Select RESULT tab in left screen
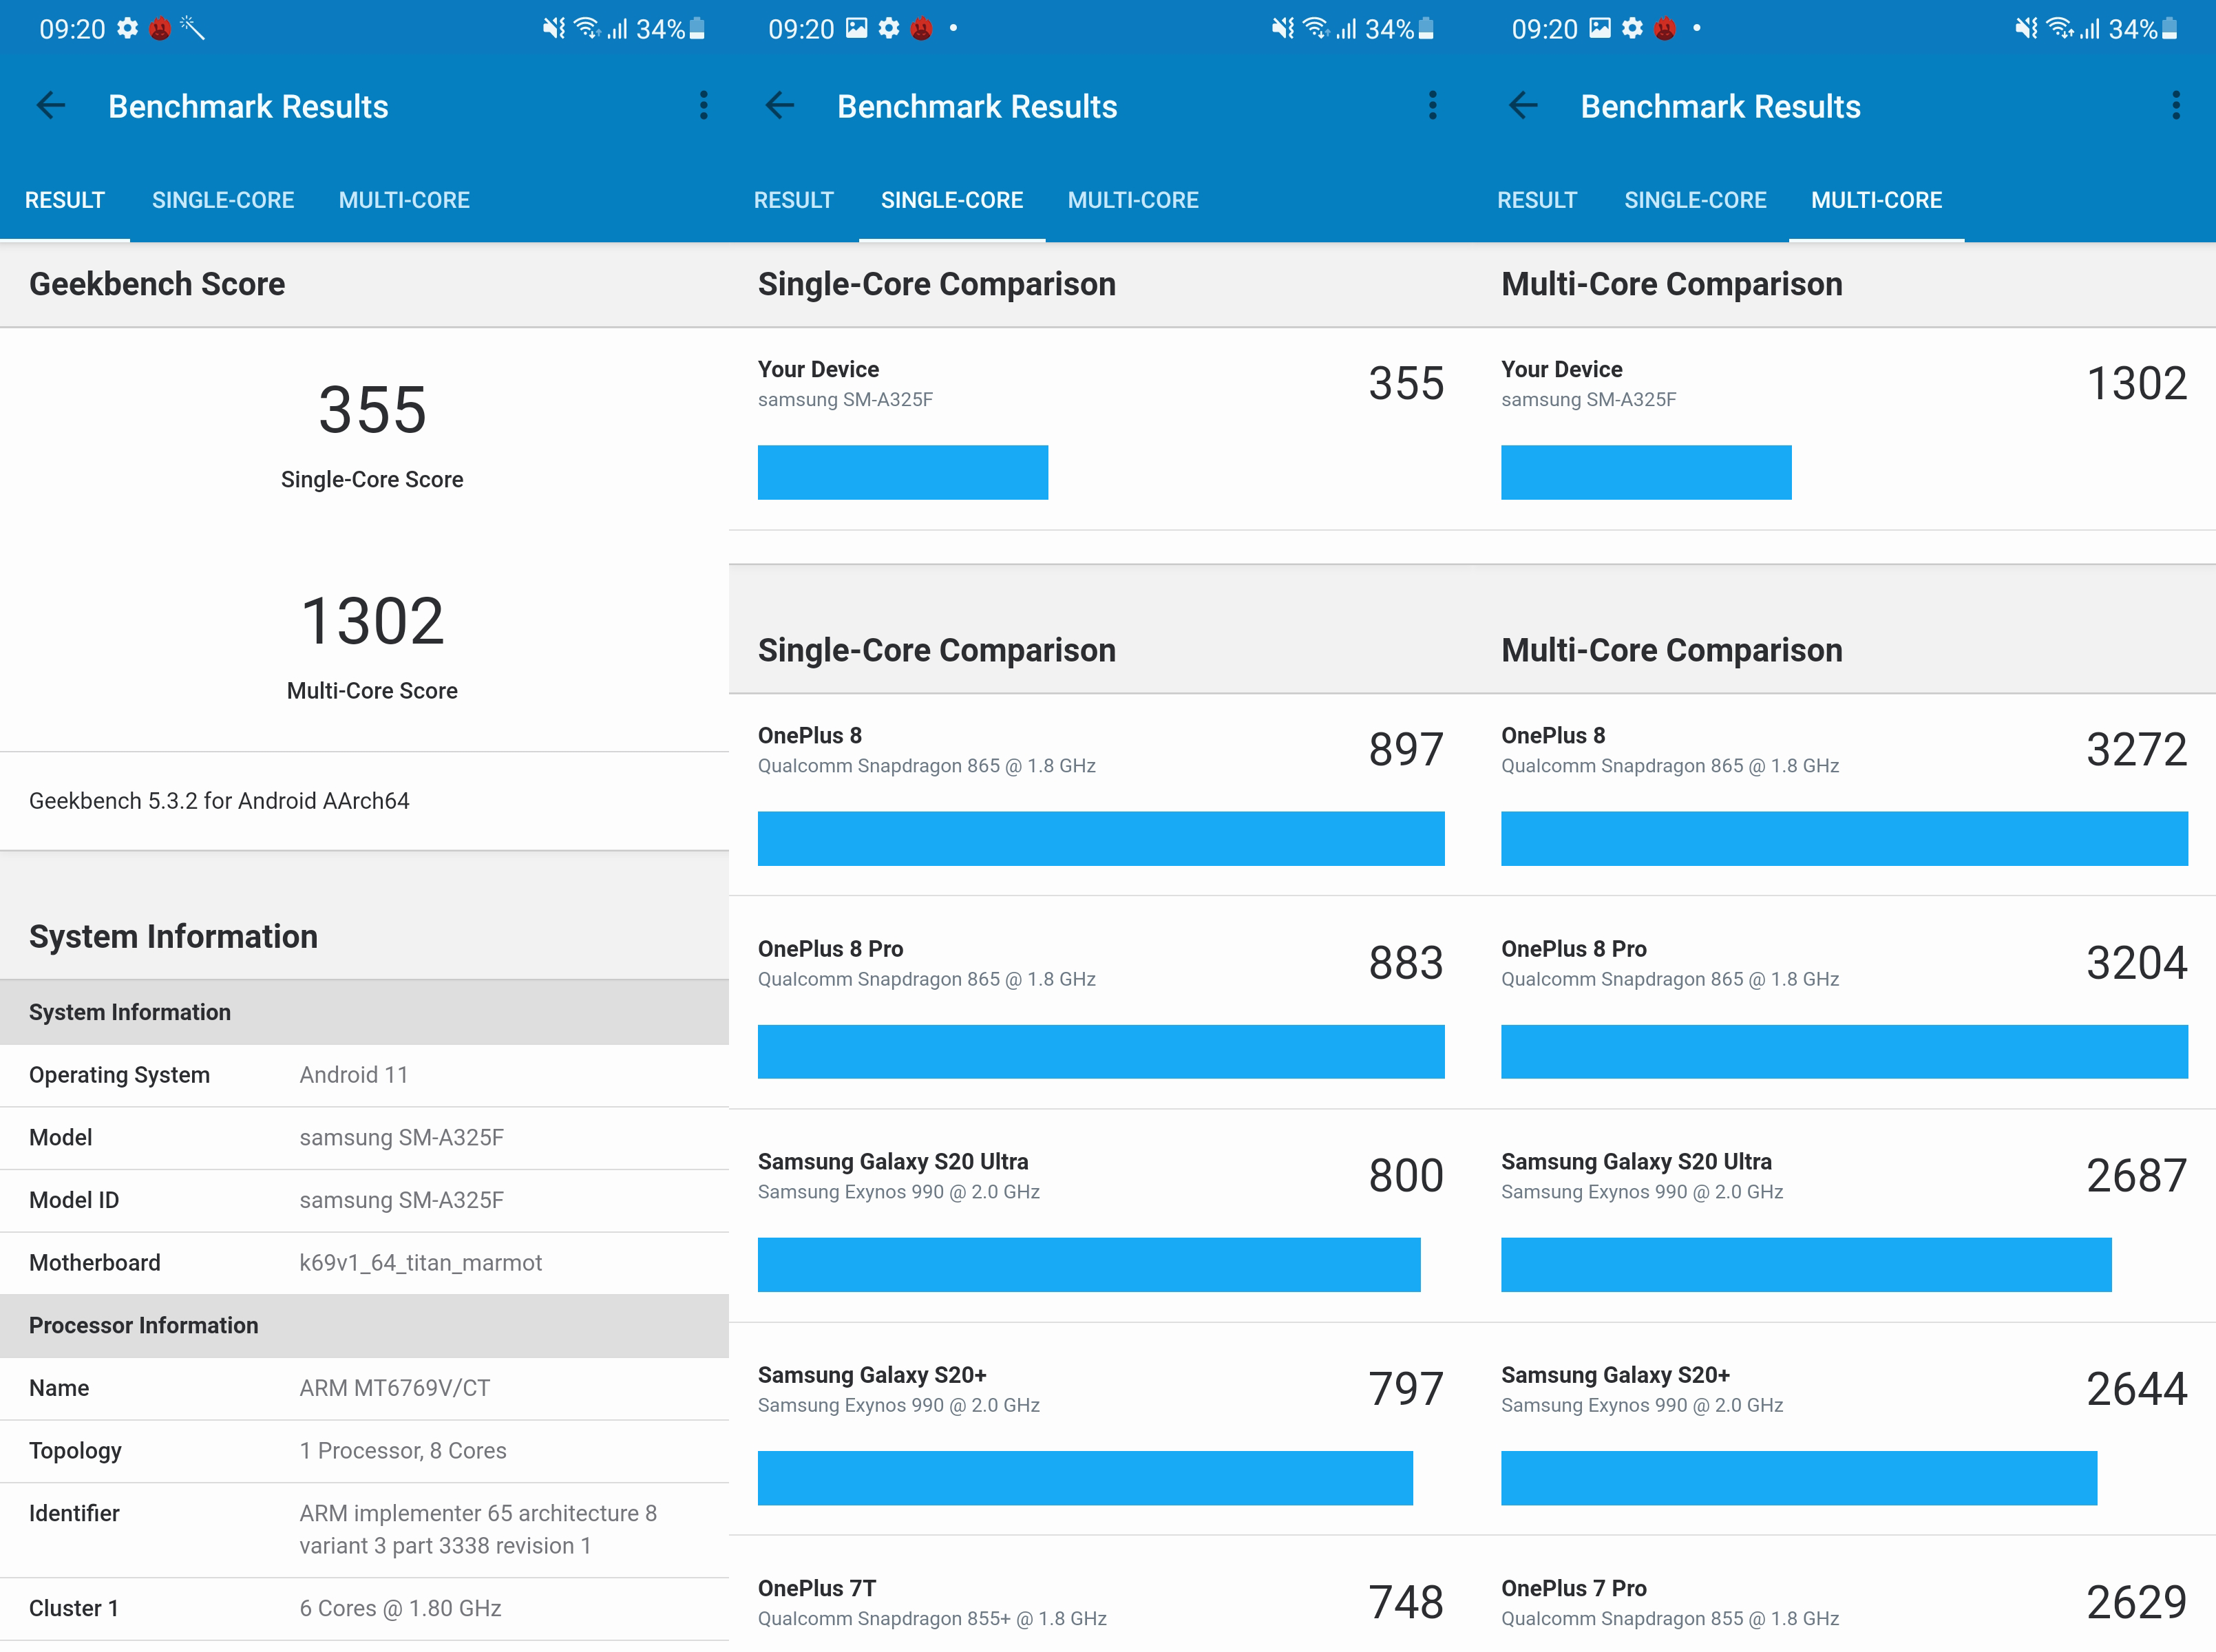Screen dimensions: 2216x1652 pyautogui.click(x=65, y=200)
